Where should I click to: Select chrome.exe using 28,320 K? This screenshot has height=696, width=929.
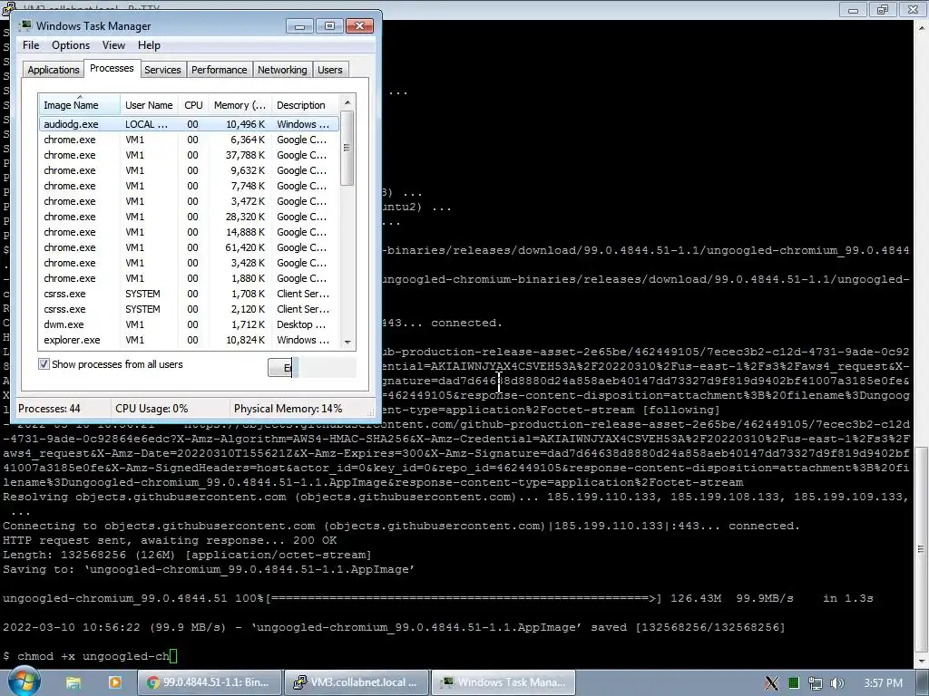[x=189, y=217]
